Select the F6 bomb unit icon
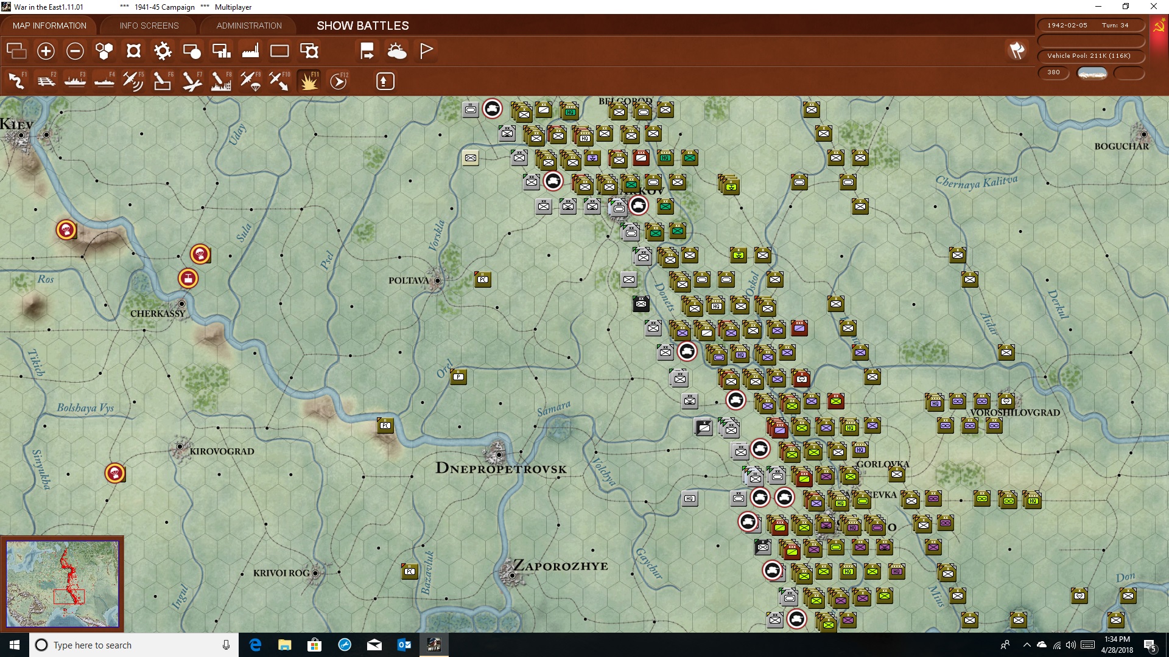Screen dimensions: 1169x657 click(163, 81)
